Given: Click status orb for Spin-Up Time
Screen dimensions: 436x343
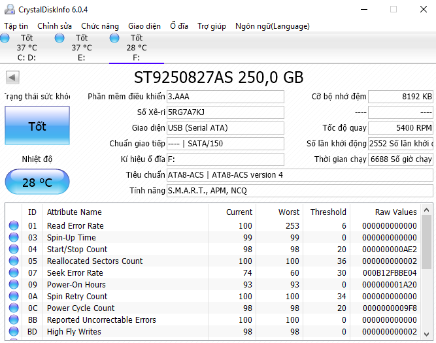Looking at the screenshot, I should tap(14, 238).
